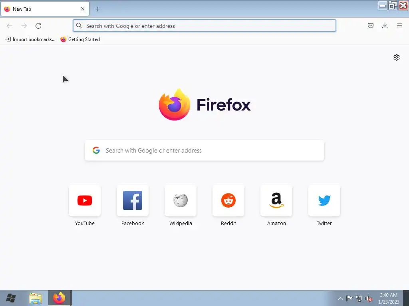
Task: Open the YouTube shortcut tile
Action: (85, 200)
